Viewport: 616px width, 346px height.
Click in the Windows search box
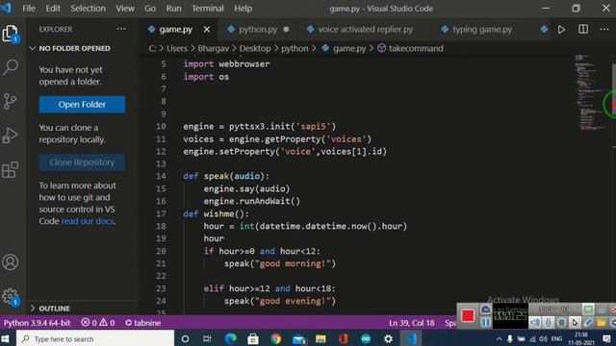click(95, 338)
